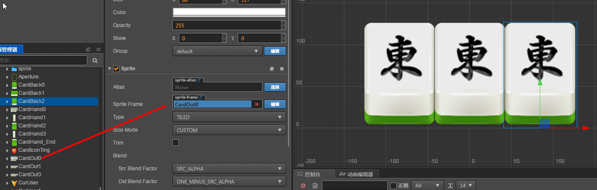Switch to the 控制台 console tab
This screenshot has height=190, width=597.
point(313,174)
